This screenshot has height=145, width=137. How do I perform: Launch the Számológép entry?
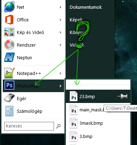[33, 111]
